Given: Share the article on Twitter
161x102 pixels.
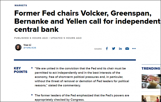Looking at the screenshot, I should pos(113,49).
